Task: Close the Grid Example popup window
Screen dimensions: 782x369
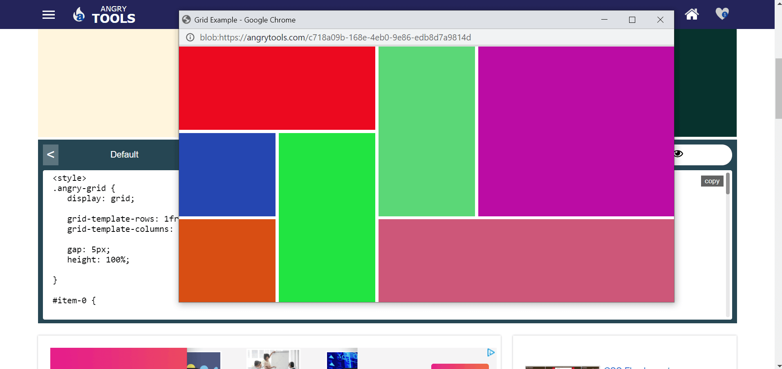Action: [x=660, y=20]
